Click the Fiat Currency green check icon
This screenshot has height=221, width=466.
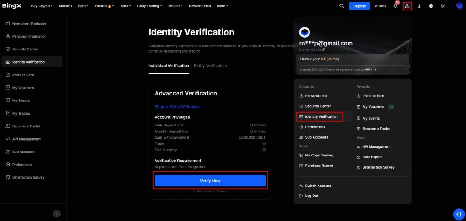pyautogui.click(x=264, y=150)
